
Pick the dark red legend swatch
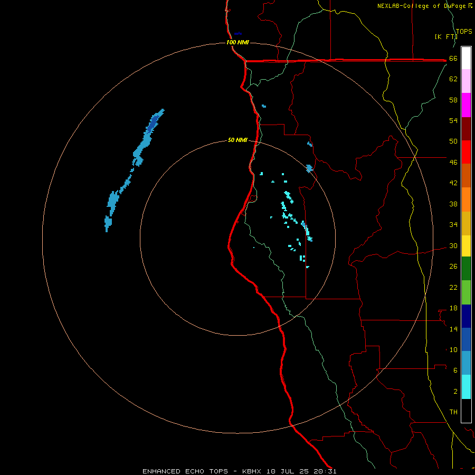tap(466, 129)
